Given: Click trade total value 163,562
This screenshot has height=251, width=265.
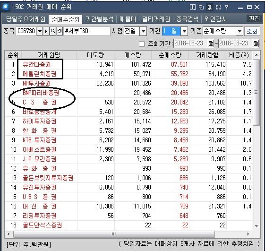Looking at the screenshot, I should pyautogui.click(x=216, y=83).
